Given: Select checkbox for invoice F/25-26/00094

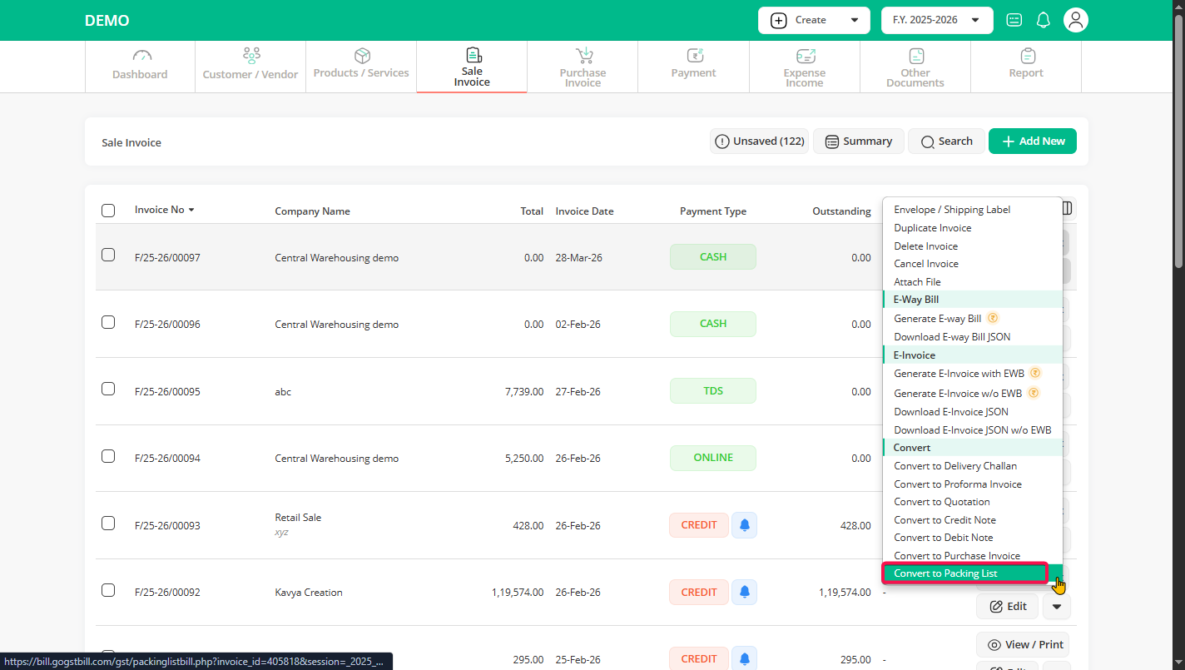Looking at the screenshot, I should (x=108, y=456).
